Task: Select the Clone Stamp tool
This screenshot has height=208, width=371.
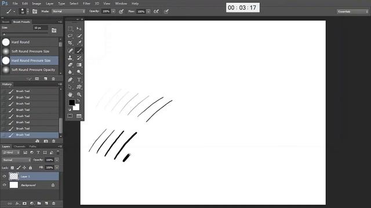Action: coord(70,58)
